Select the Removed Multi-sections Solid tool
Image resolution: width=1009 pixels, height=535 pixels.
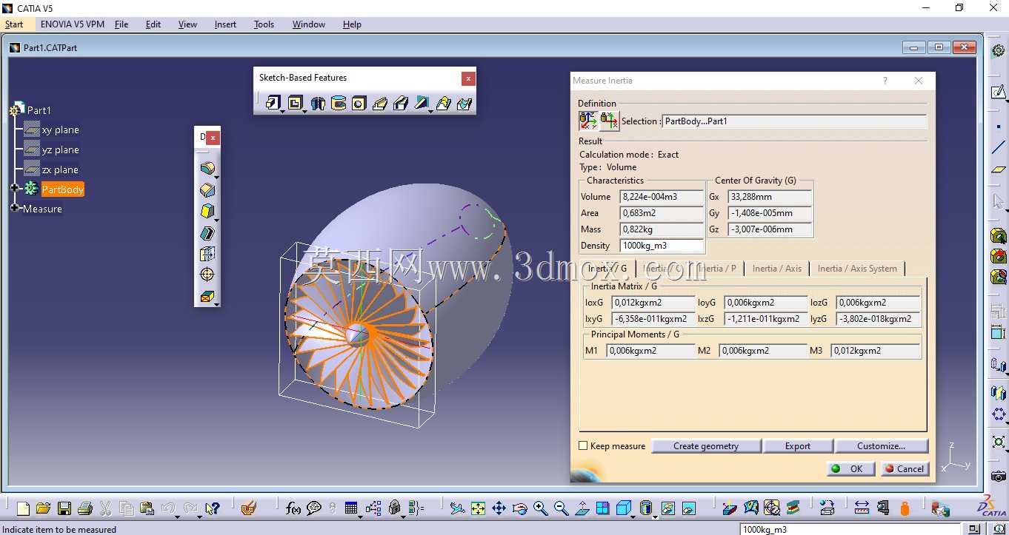tap(464, 103)
